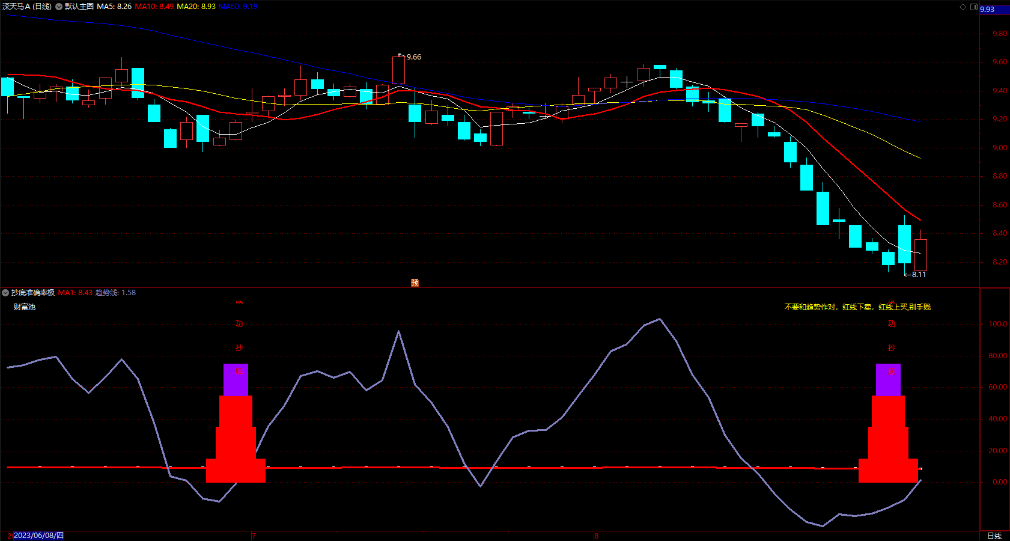Select the MA60: 9.19 indicator value

click(238, 7)
